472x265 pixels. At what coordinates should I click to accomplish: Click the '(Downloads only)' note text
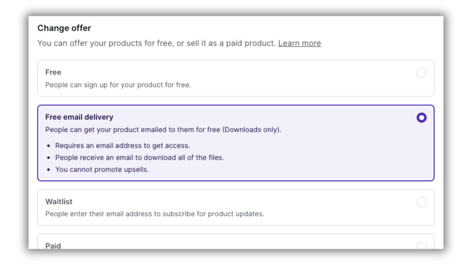[x=252, y=130]
